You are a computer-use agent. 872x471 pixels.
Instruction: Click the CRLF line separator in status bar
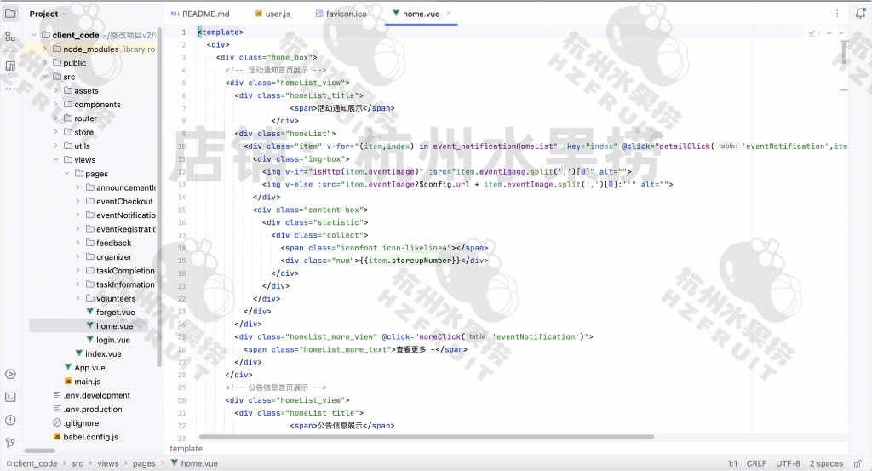click(x=756, y=463)
